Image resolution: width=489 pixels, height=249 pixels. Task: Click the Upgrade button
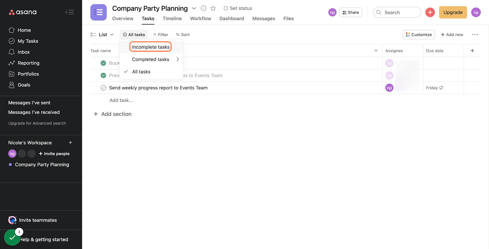click(453, 12)
